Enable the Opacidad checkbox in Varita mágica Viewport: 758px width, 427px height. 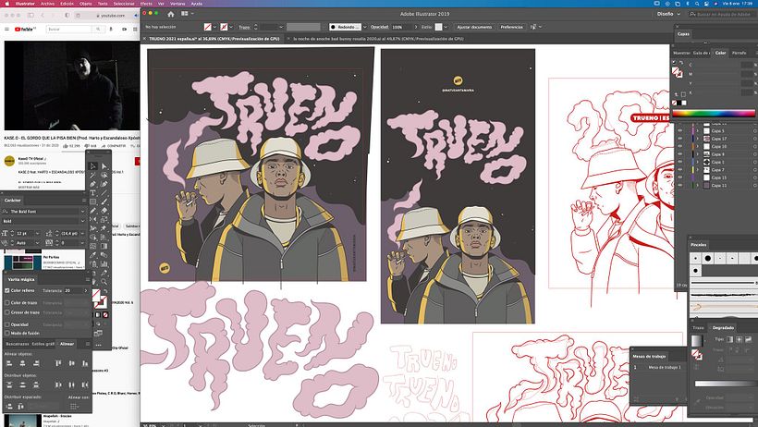(x=7, y=324)
